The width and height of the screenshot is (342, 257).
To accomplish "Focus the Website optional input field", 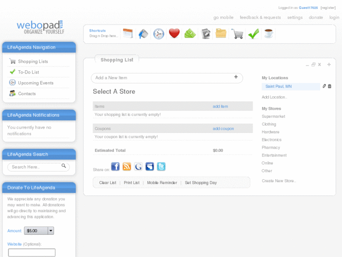I will click(32, 252).
